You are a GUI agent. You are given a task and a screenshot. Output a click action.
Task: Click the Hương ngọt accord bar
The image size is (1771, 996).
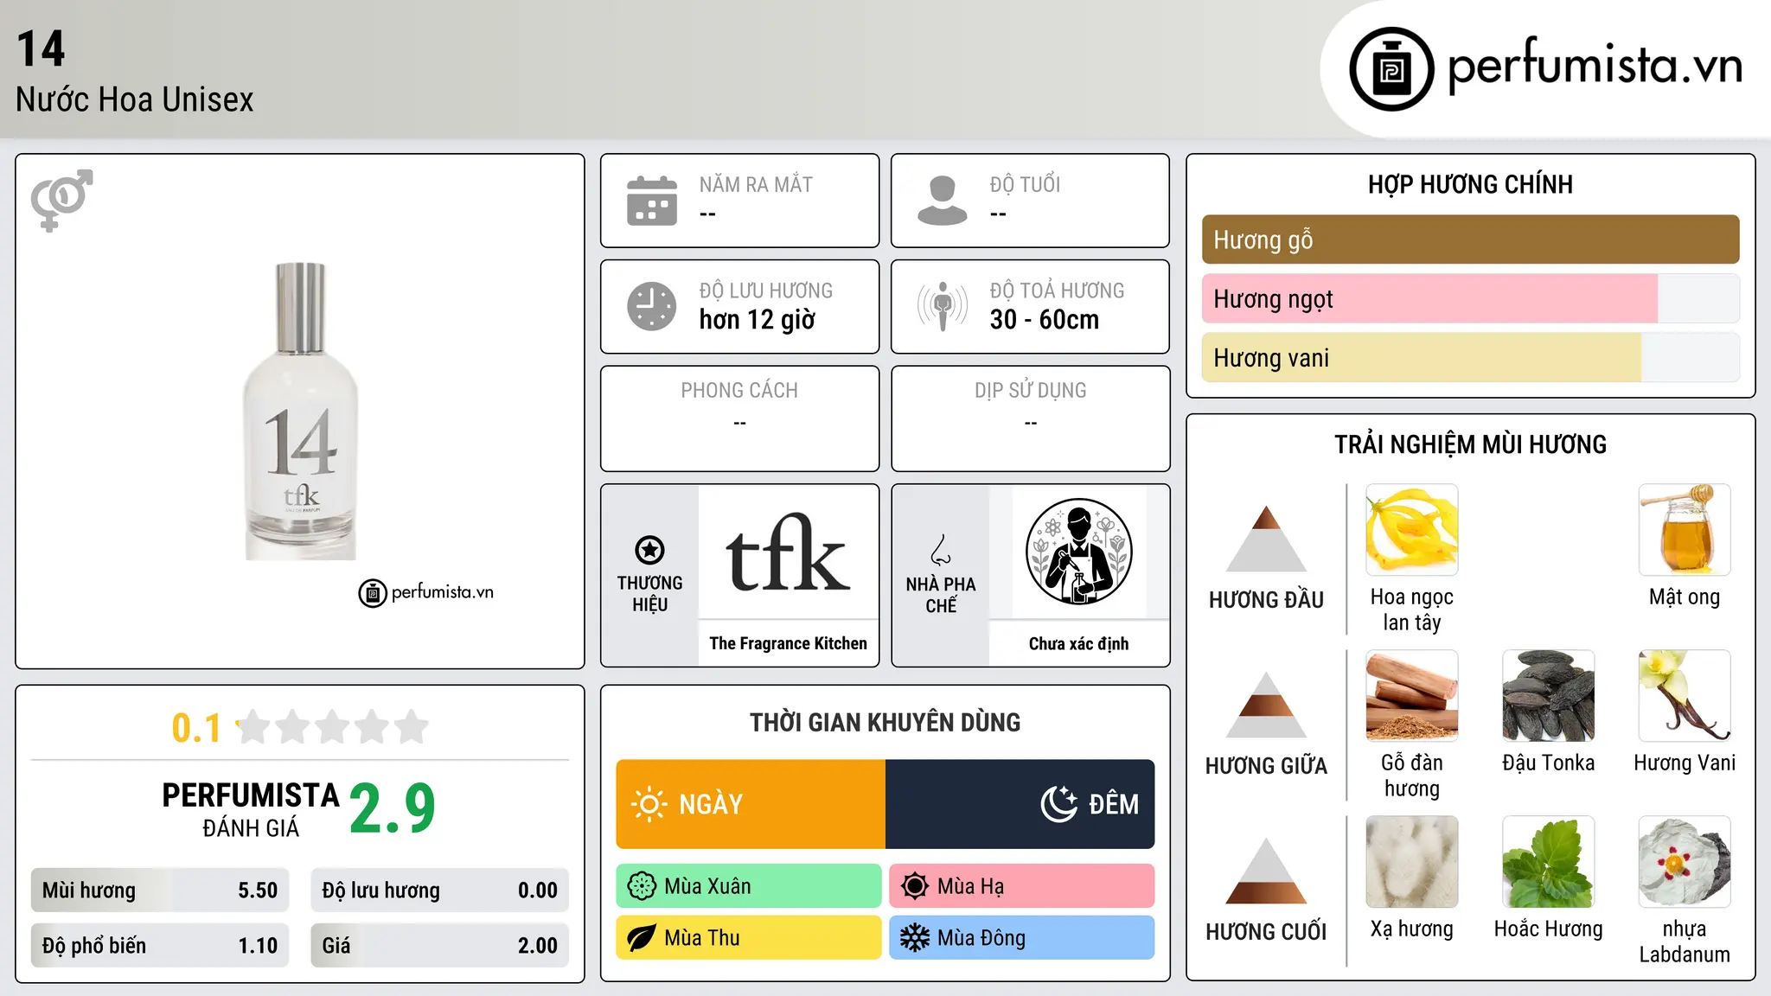(1470, 299)
